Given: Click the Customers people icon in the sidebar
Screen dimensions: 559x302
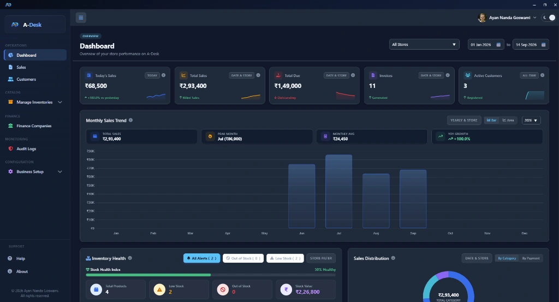Looking at the screenshot, I should point(11,79).
